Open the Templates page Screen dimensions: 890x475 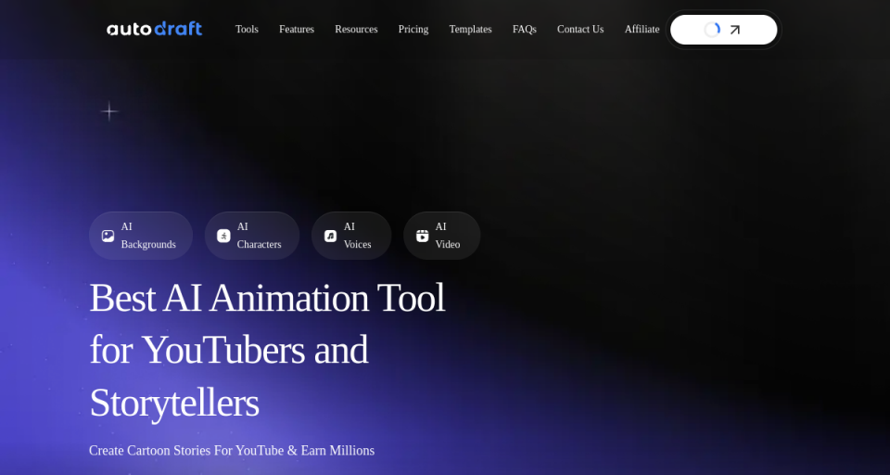point(470,30)
